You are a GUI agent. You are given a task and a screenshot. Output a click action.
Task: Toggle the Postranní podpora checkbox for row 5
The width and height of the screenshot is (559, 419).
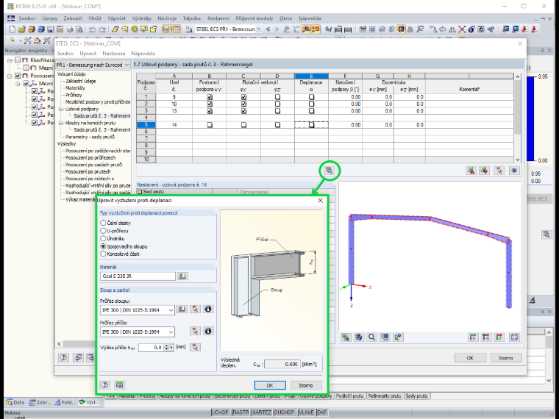click(x=210, y=125)
